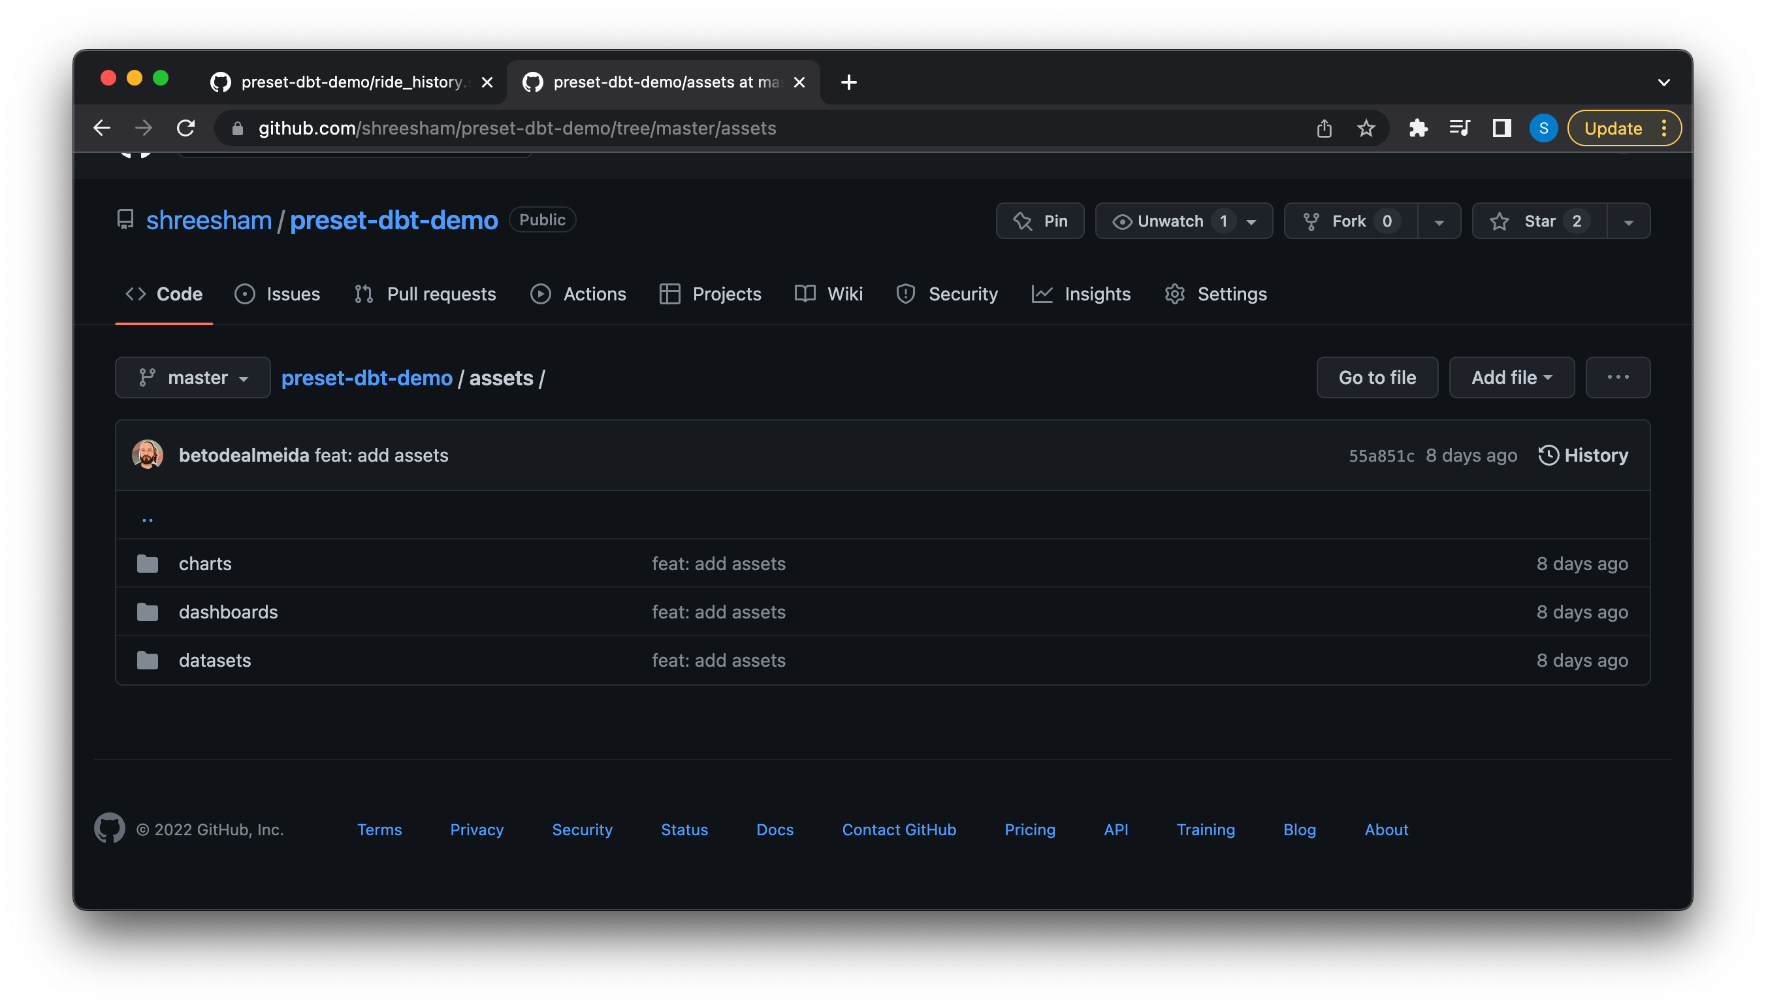Expand the master branch dropdown
Viewport: 1766px width, 1007px height.
192,377
